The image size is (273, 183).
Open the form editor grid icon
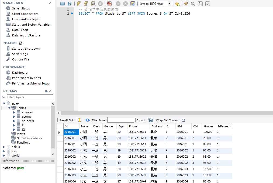tap(80, 120)
